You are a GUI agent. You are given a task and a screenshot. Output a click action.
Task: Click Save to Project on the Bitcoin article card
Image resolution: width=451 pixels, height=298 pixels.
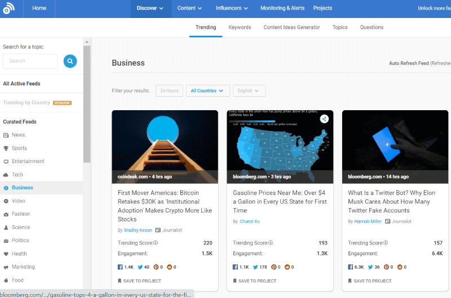pyautogui.click(x=139, y=281)
